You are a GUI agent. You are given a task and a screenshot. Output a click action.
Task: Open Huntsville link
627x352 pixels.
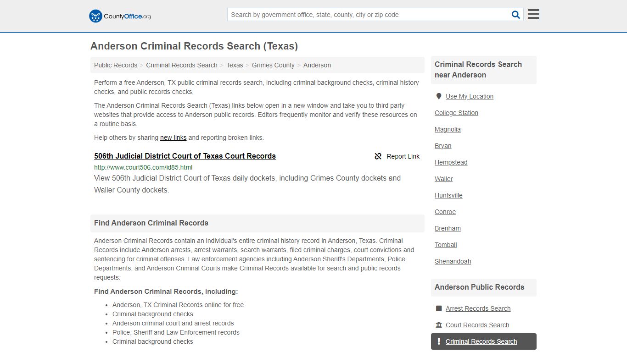(448, 195)
